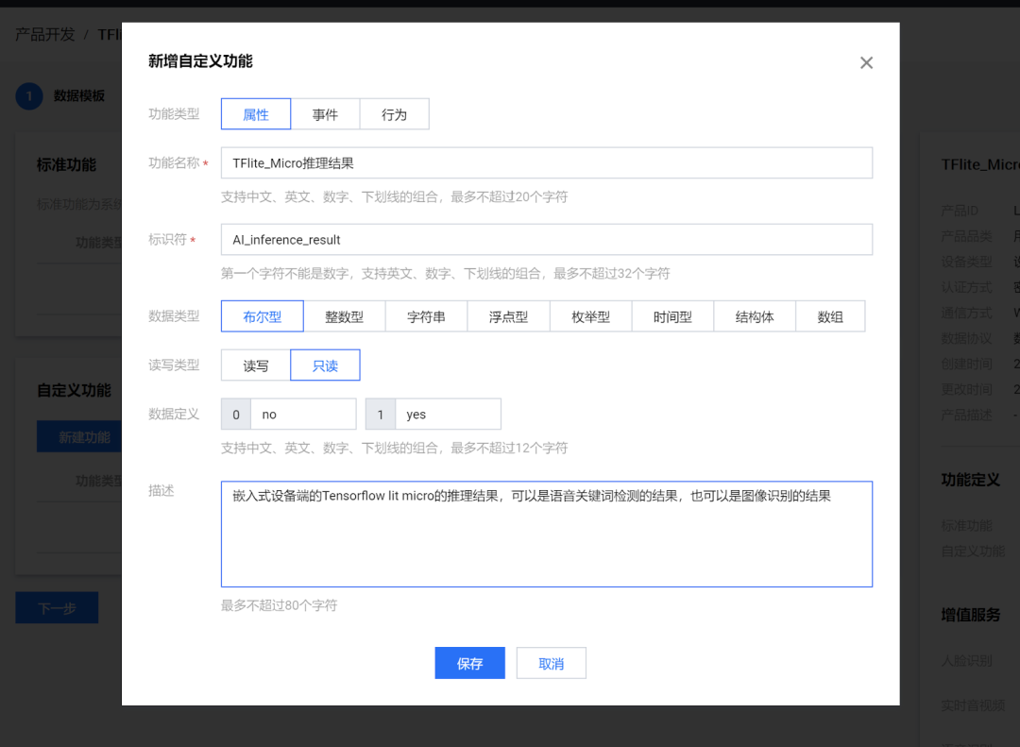Choose 结构体 data type
This screenshot has width=1020, height=747.
click(x=755, y=316)
